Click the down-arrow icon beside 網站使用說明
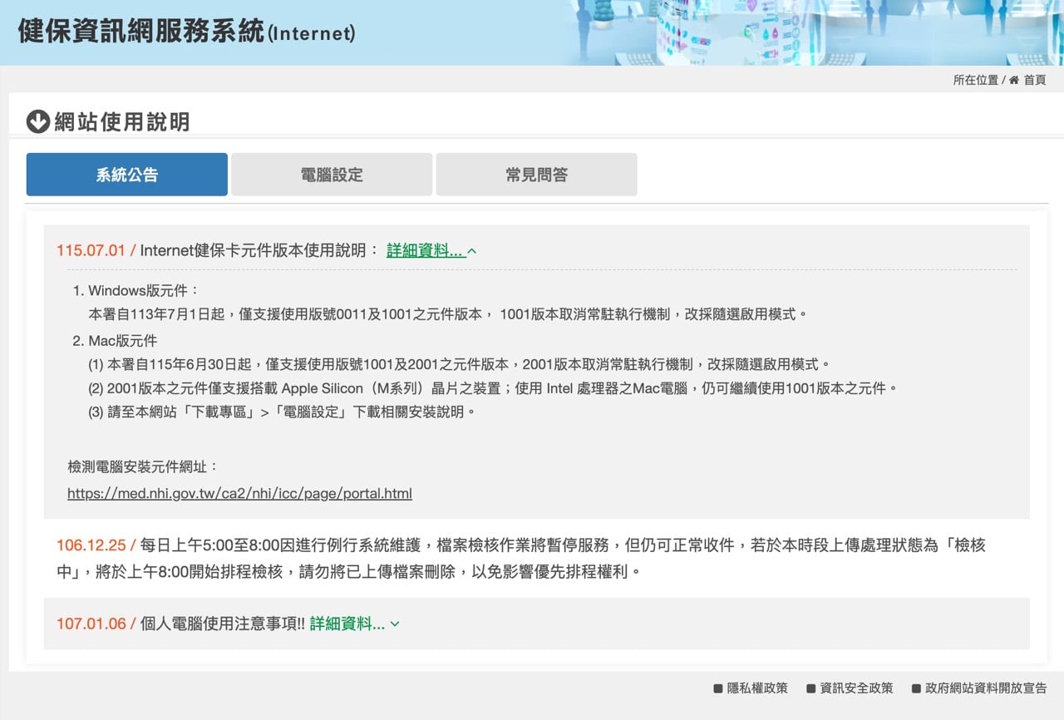This screenshot has height=720, width=1064. 38,122
